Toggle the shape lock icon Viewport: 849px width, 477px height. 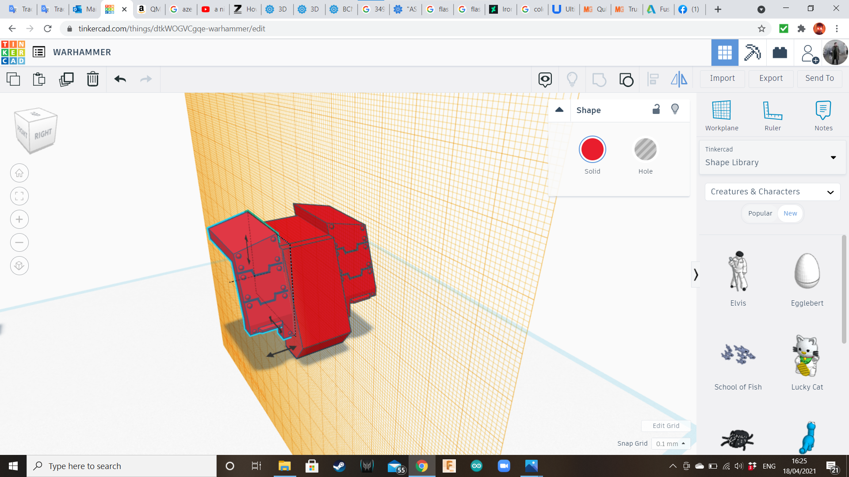click(656, 110)
